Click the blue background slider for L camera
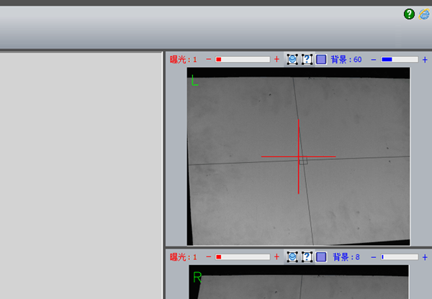 (x=400, y=59)
